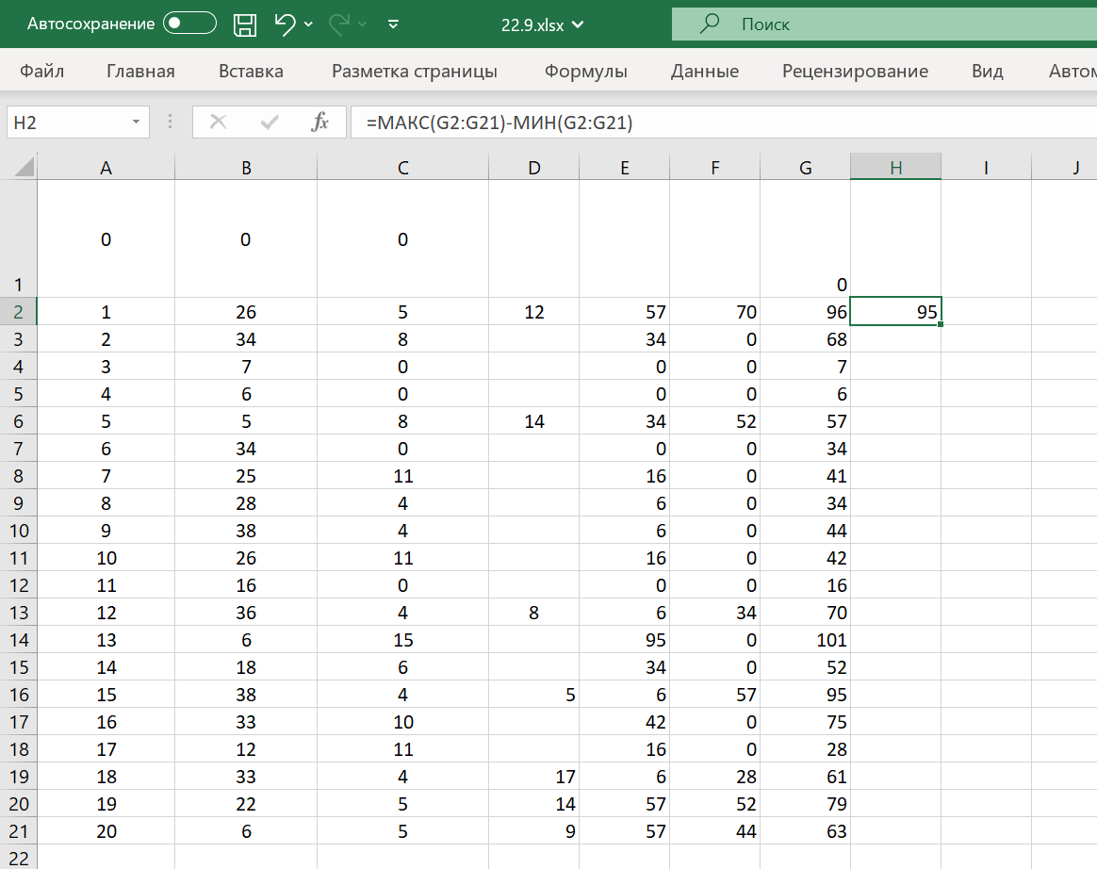1097x869 pixels.
Task: Click the Undo arrow icon
Action: pos(285,25)
